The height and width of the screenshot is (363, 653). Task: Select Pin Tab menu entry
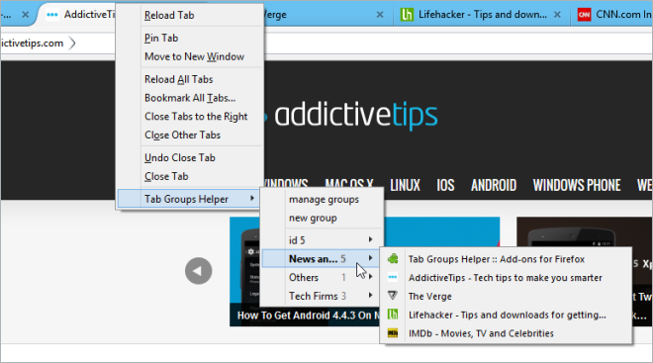[x=161, y=38]
